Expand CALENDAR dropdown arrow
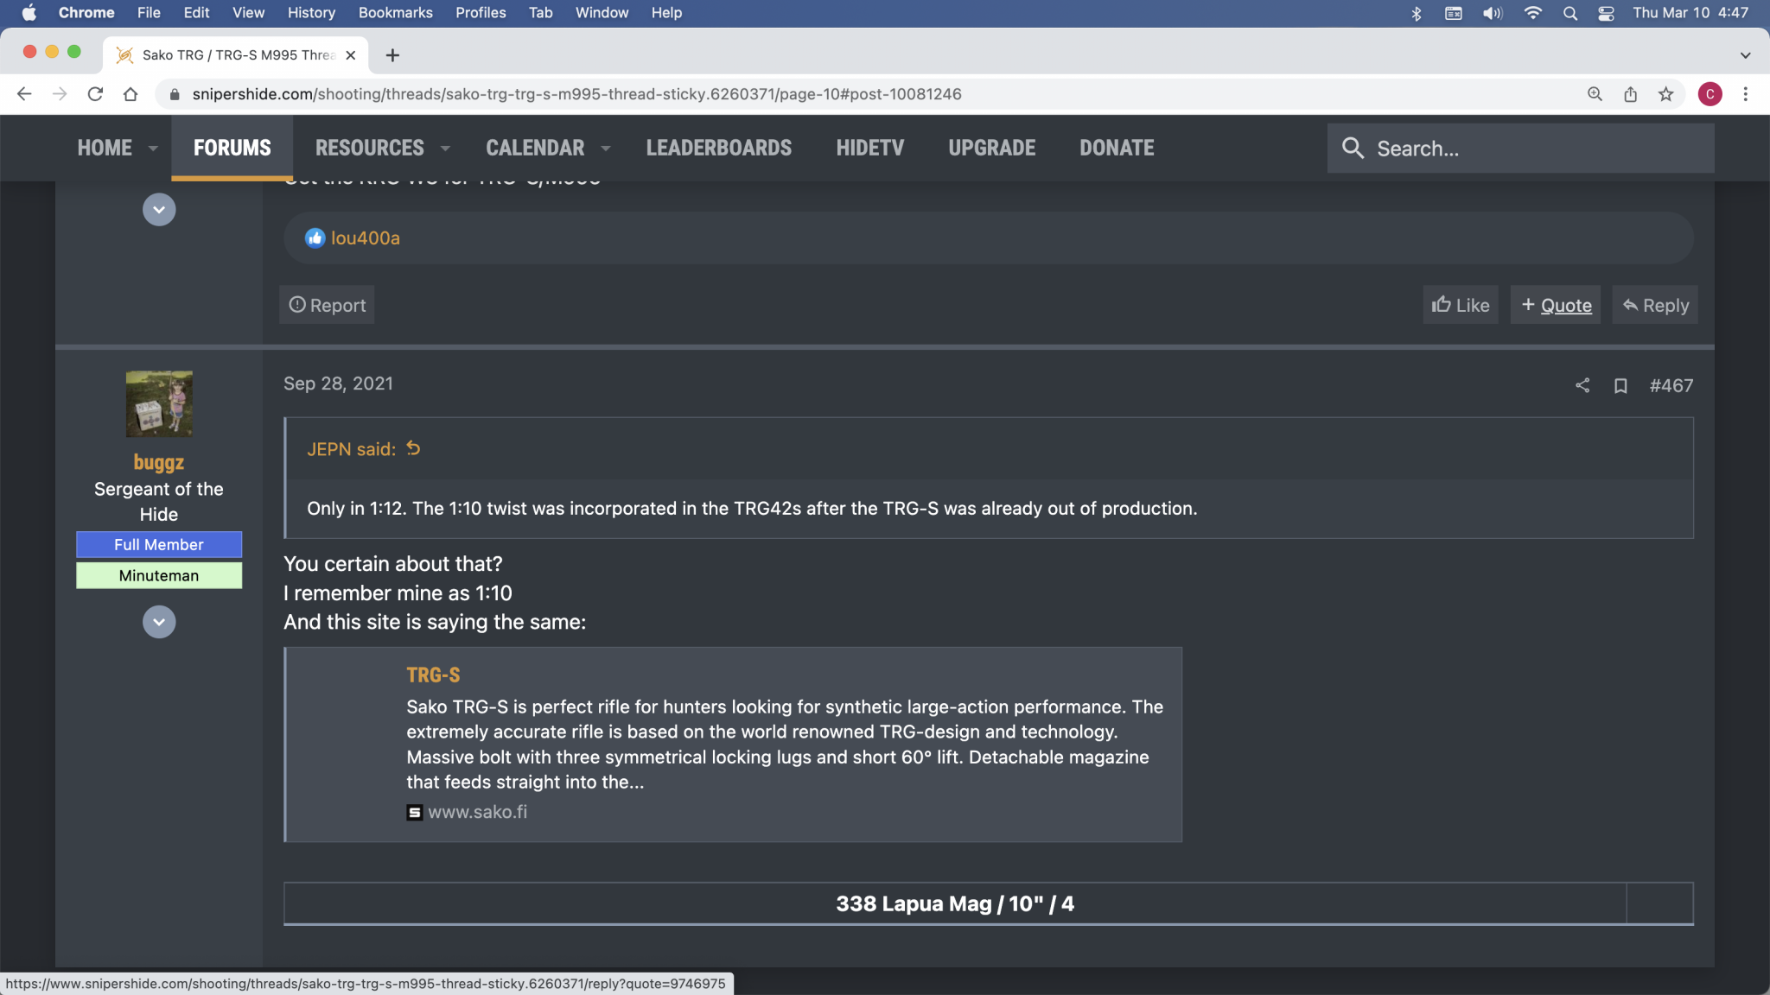This screenshot has height=995, width=1770. click(606, 149)
